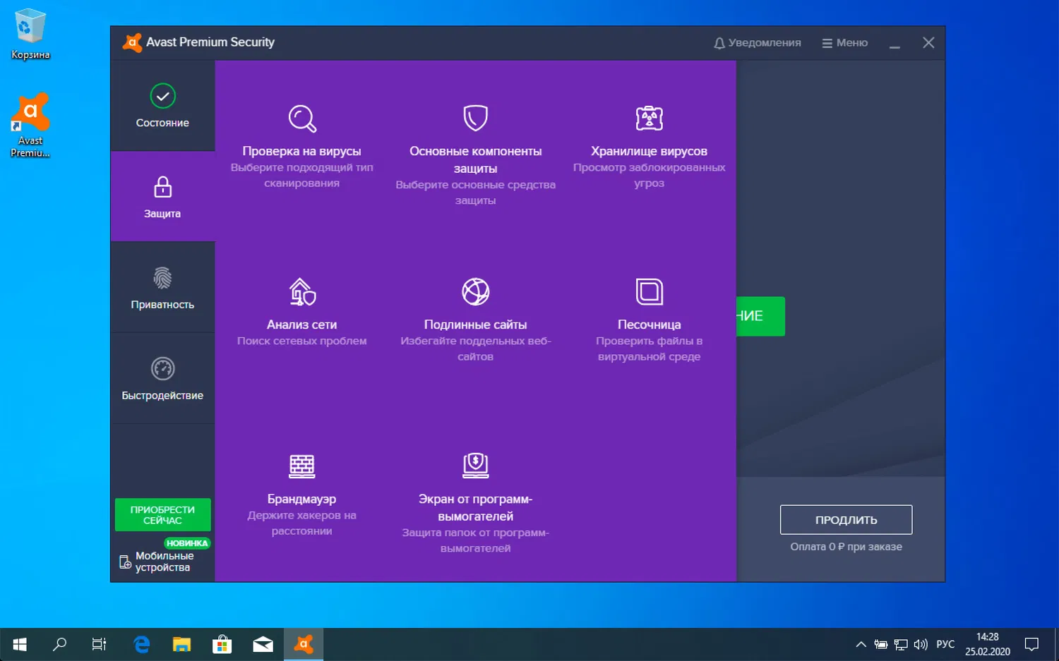Screen dimensions: 1059x661
Task: Click the ПРОДЛИТЬ button
Action: pyautogui.click(x=846, y=519)
